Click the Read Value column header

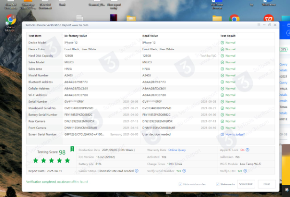[x=150, y=36]
